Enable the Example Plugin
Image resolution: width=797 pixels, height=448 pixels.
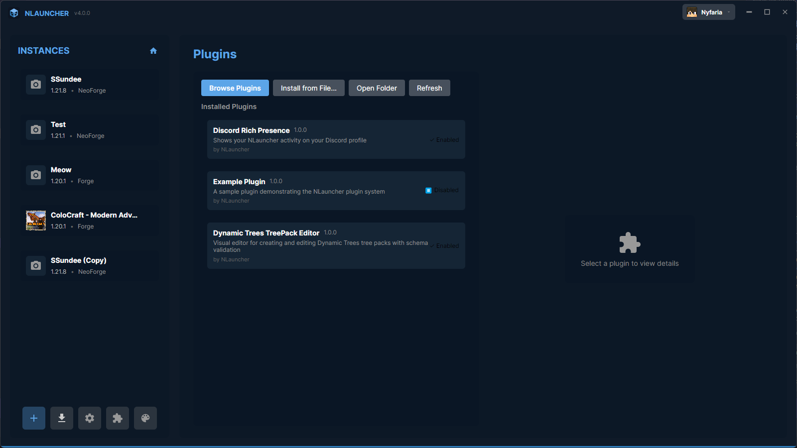[x=441, y=190]
